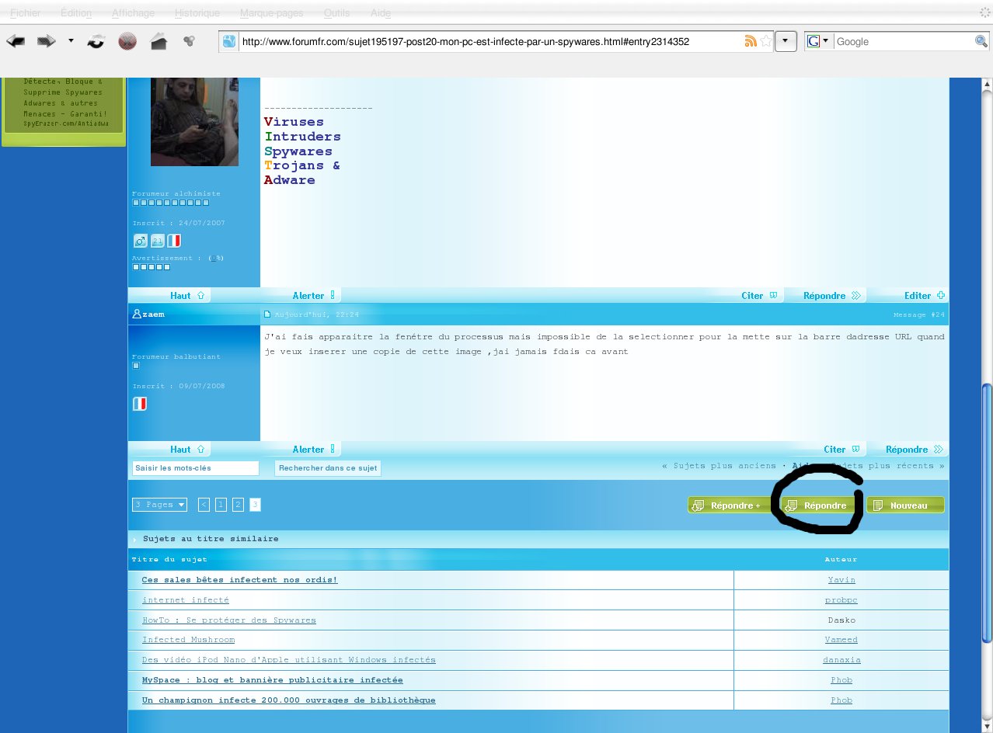Open the '3 Pages' page selector dropdown

(160, 505)
